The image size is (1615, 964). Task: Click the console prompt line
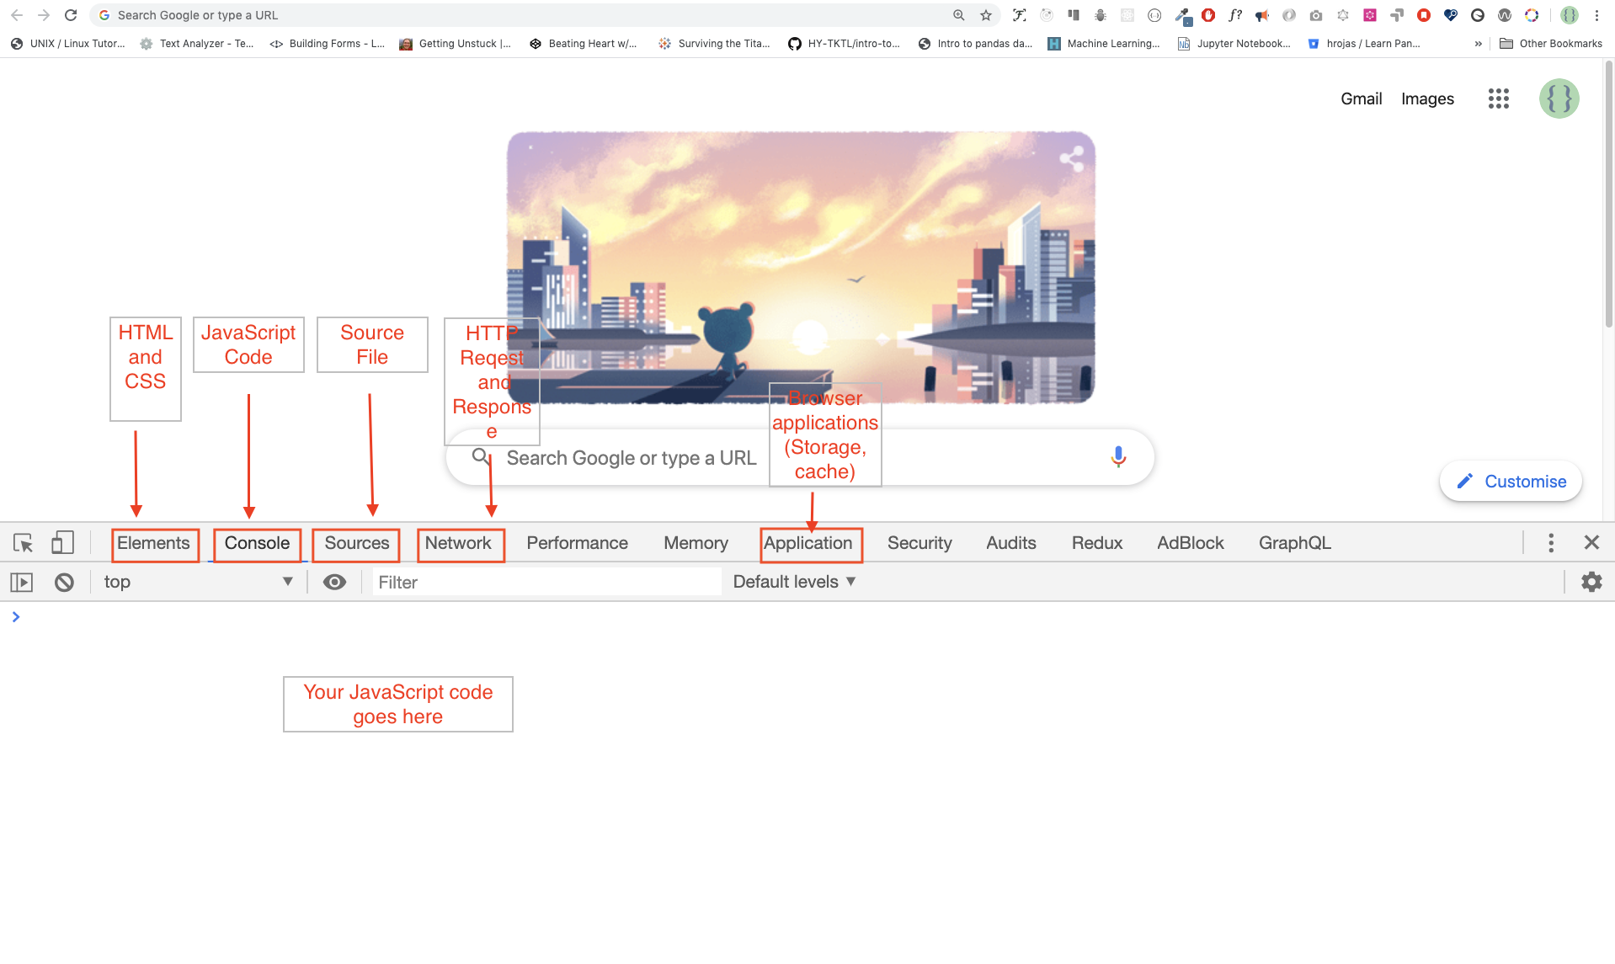click(x=808, y=617)
